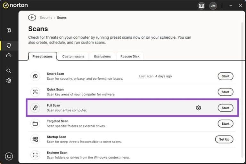246x164 pixels.
Task: Open Full Scan settings gear
Action: point(199,108)
